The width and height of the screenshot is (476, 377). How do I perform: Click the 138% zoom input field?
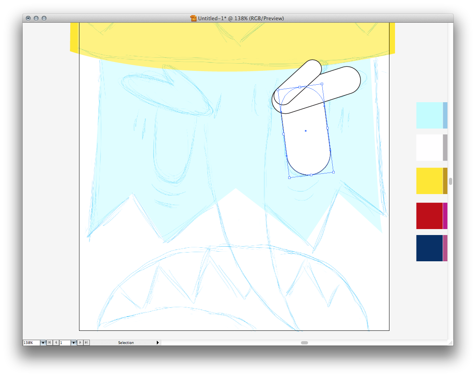(x=31, y=342)
